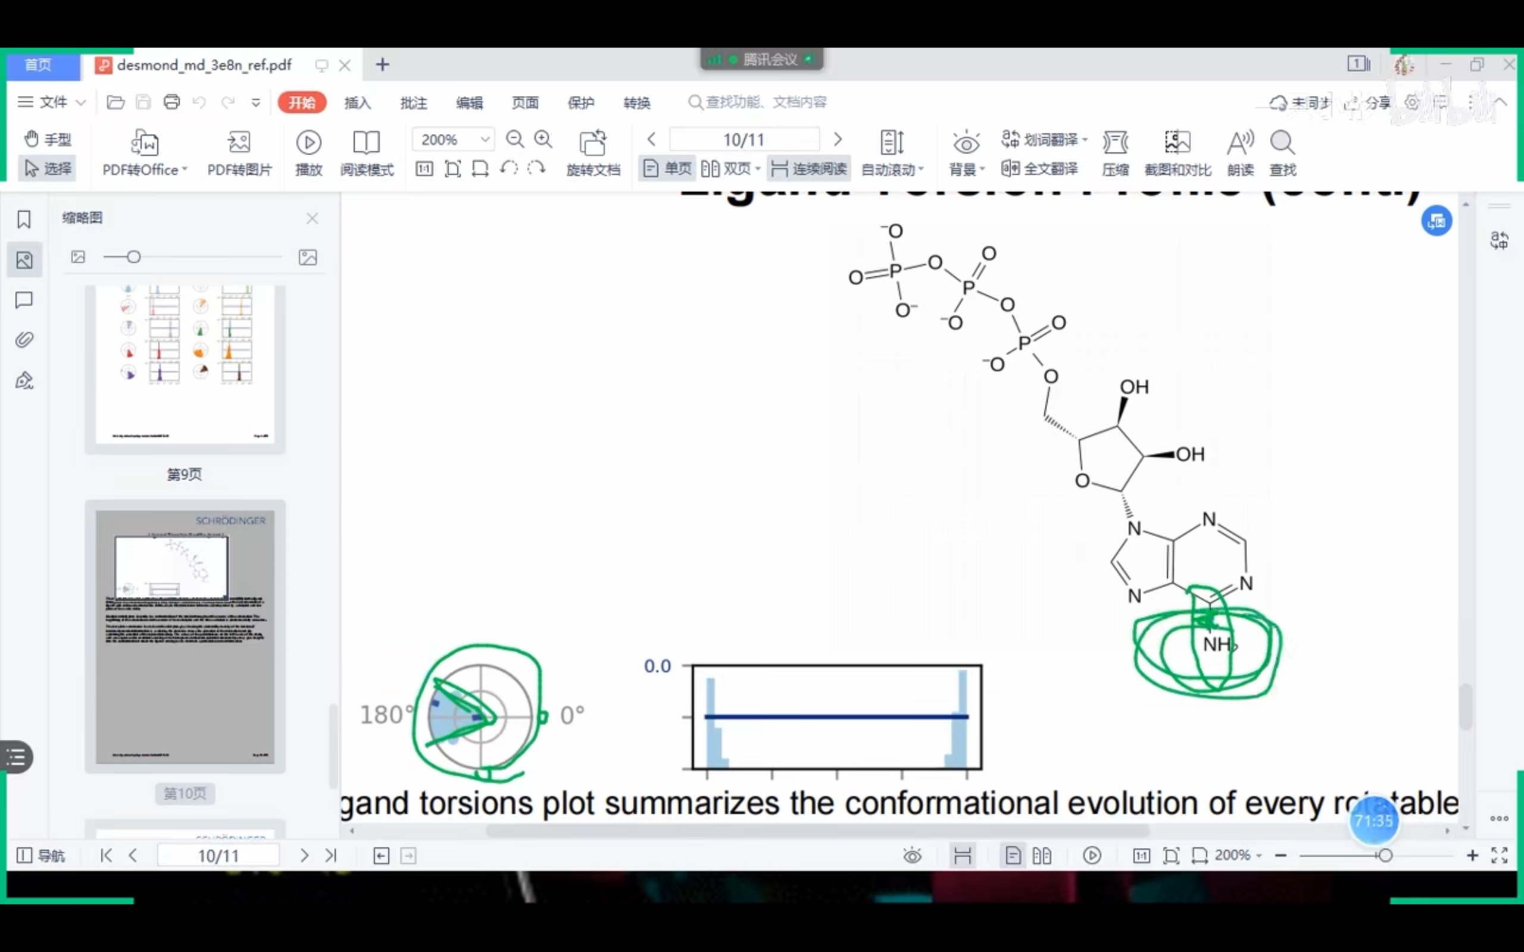
Task: Toggle Single Page (单页) view
Action: pyautogui.click(x=667, y=168)
